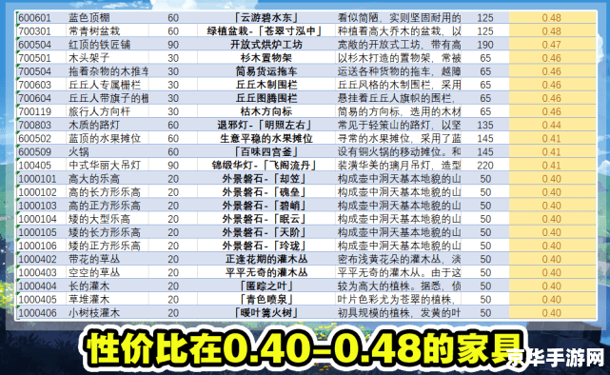Click 锦缎华灯-「飞阁流丹」 cell
The width and height of the screenshot is (610, 375).
tap(266, 166)
